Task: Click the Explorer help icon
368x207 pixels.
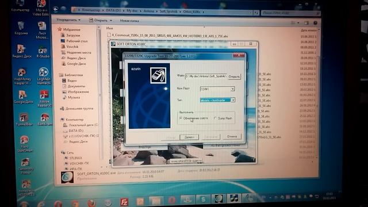Action: point(316,23)
